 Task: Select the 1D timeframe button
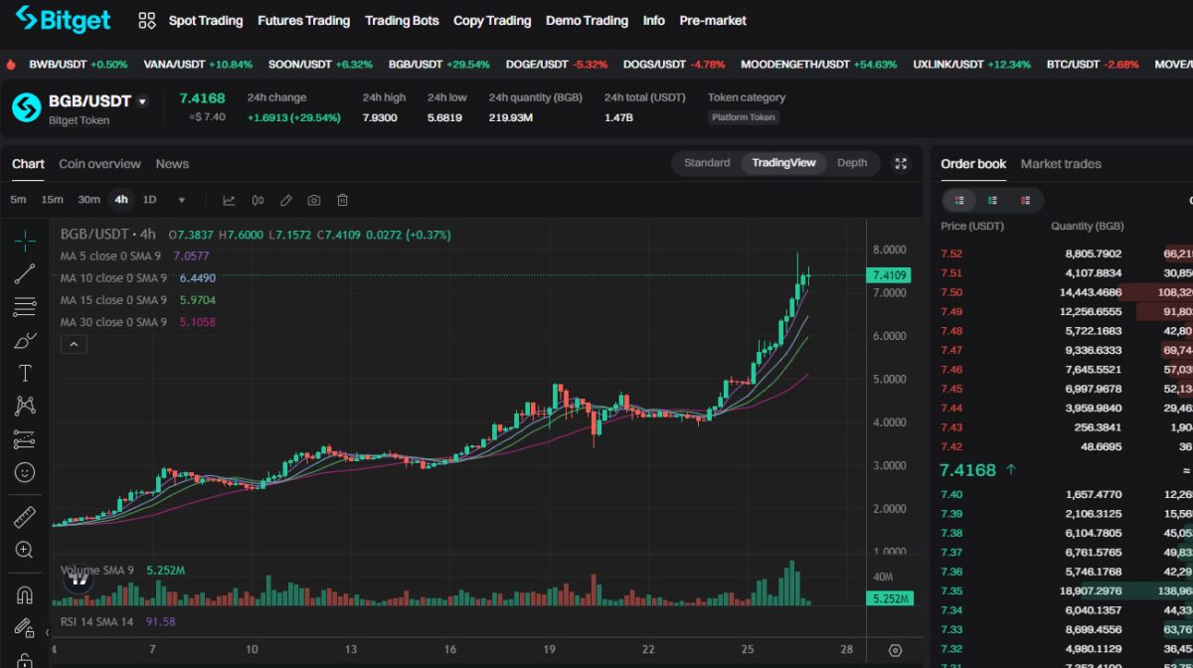pyautogui.click(x=149, y=200)
